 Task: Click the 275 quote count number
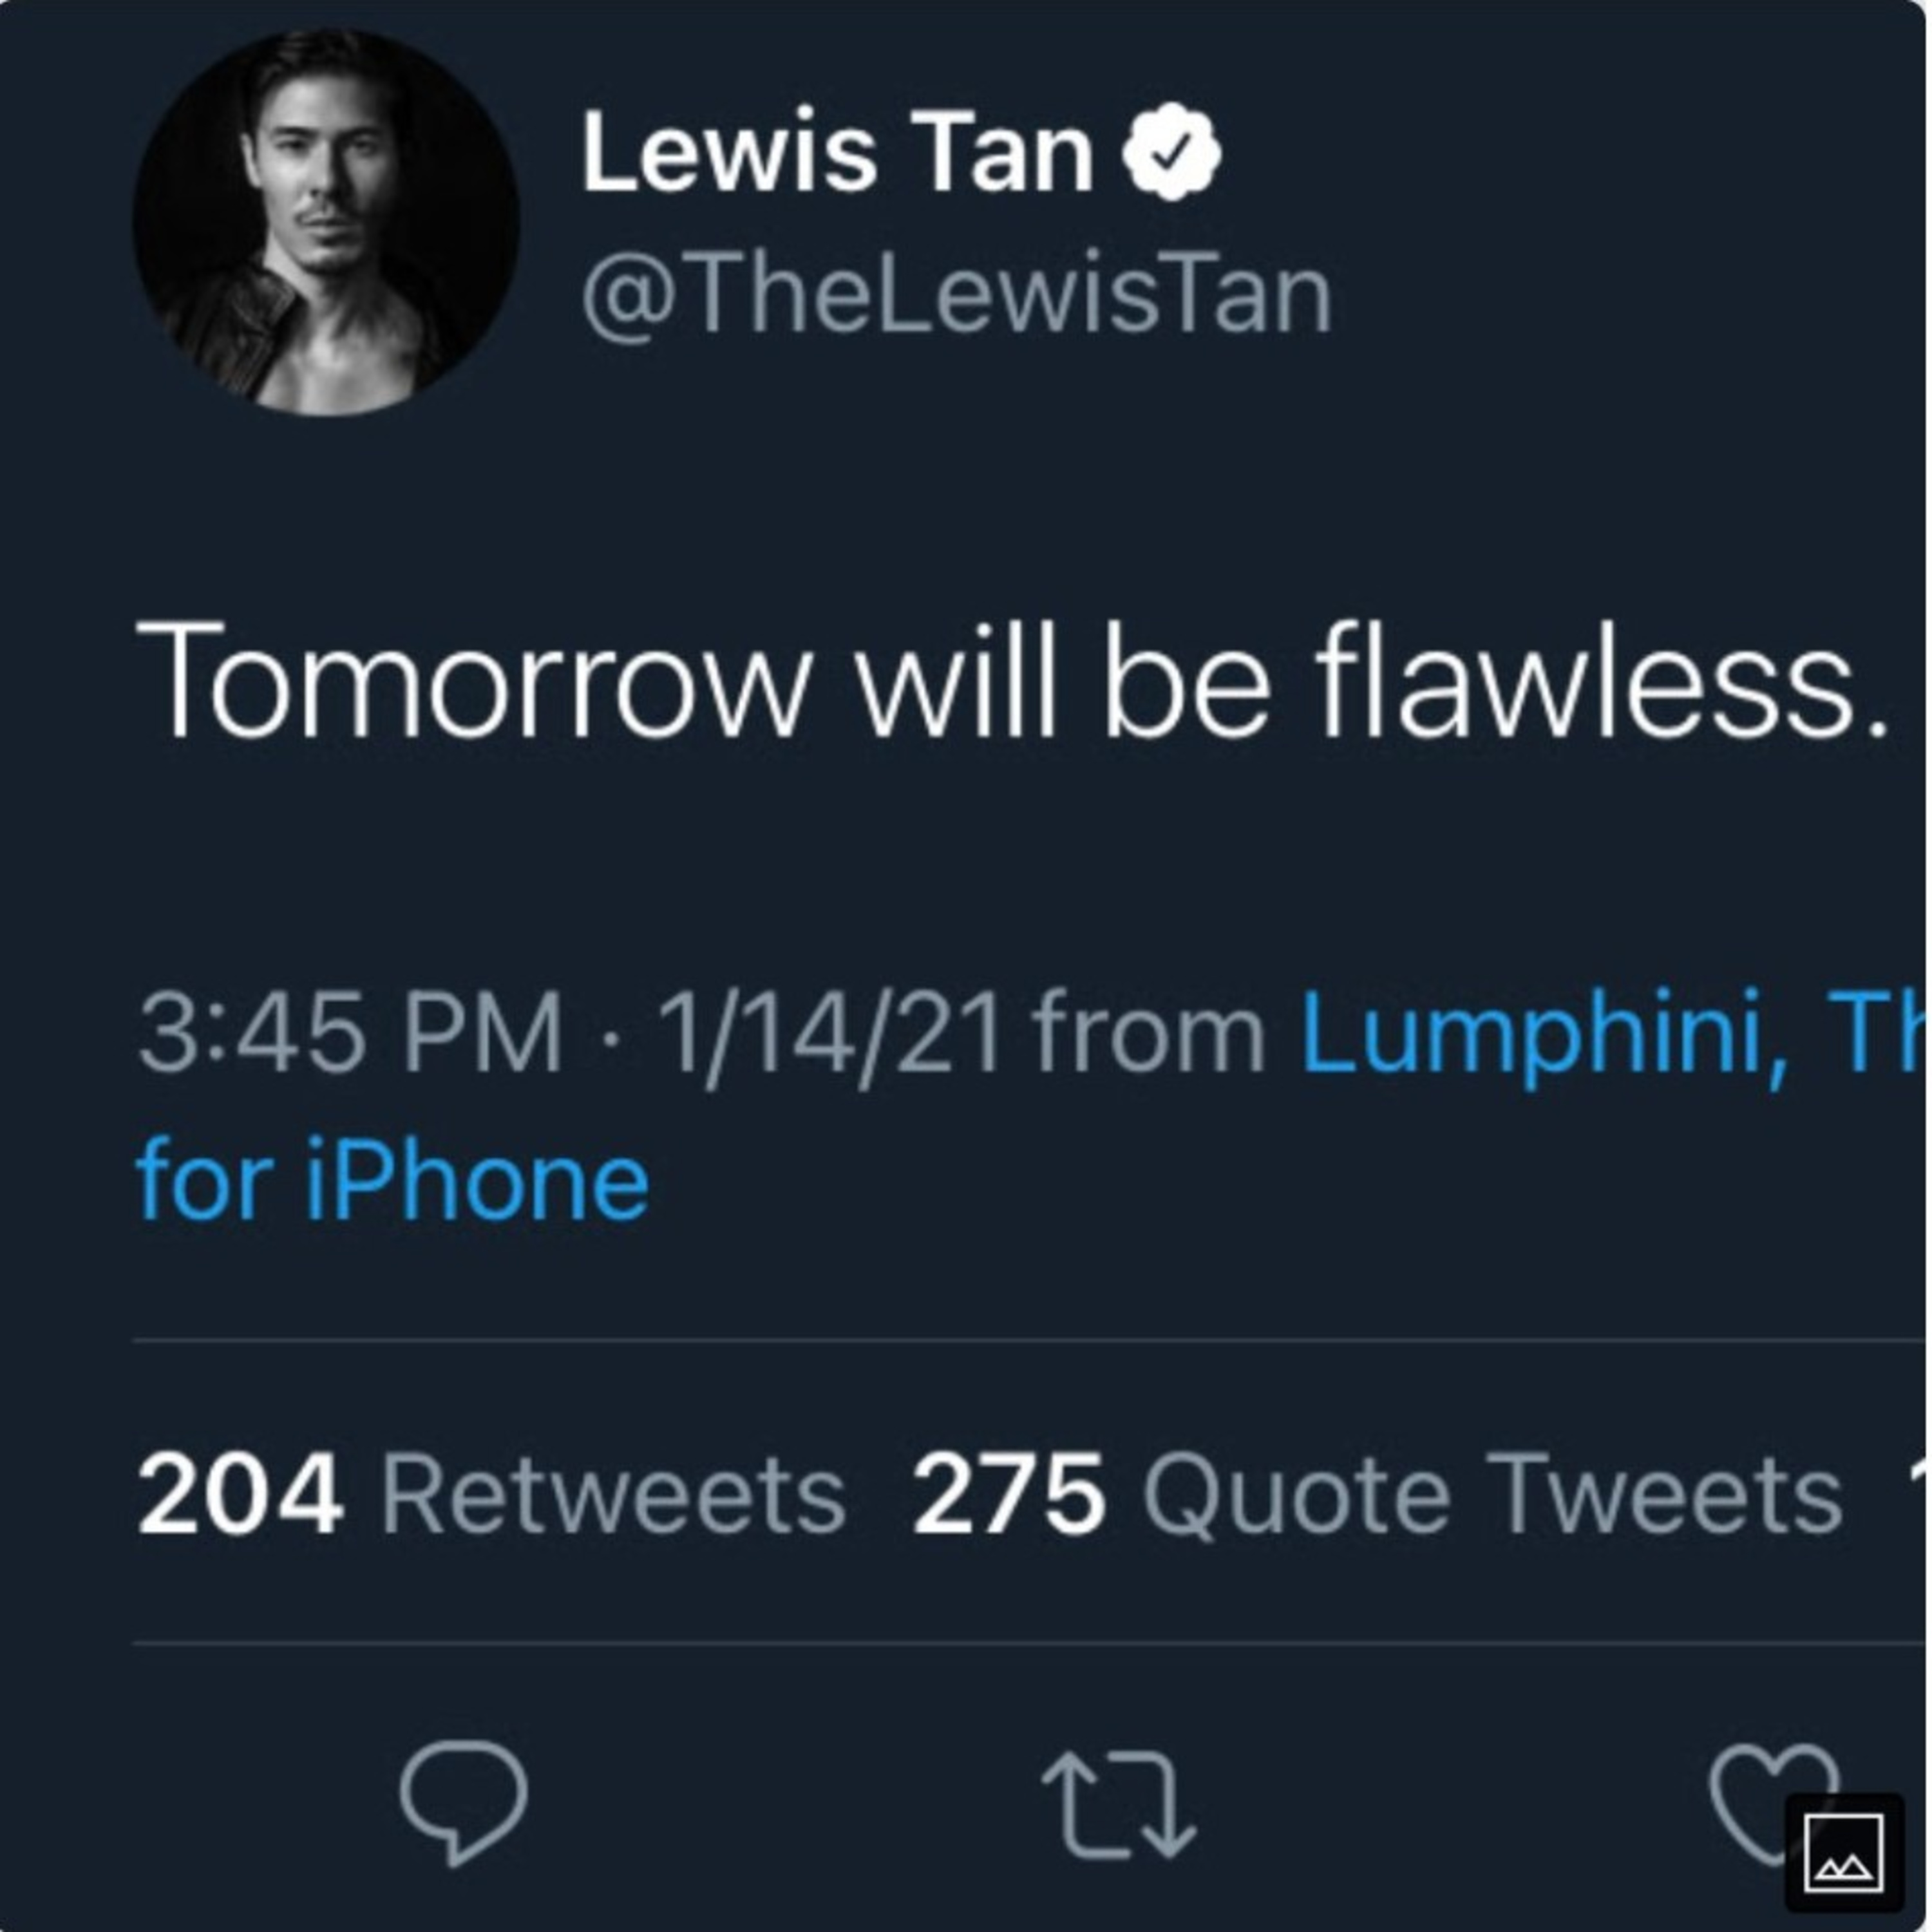tap(1009, 1495)
